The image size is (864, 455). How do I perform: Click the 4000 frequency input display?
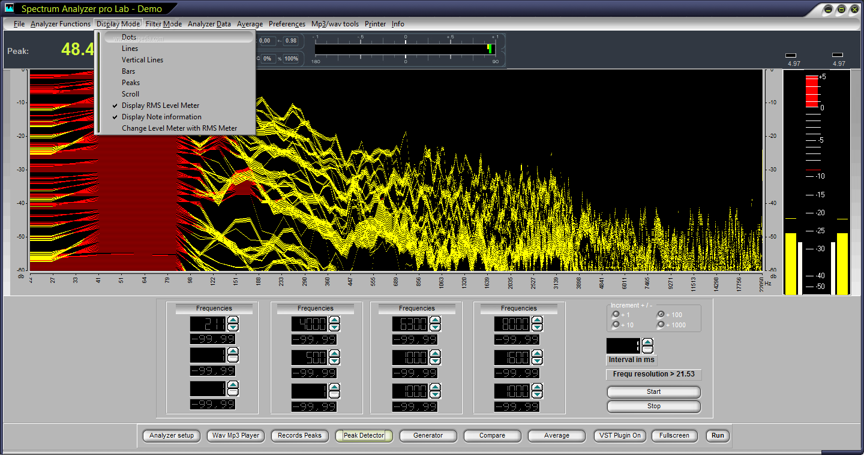(x=310, y=324)
